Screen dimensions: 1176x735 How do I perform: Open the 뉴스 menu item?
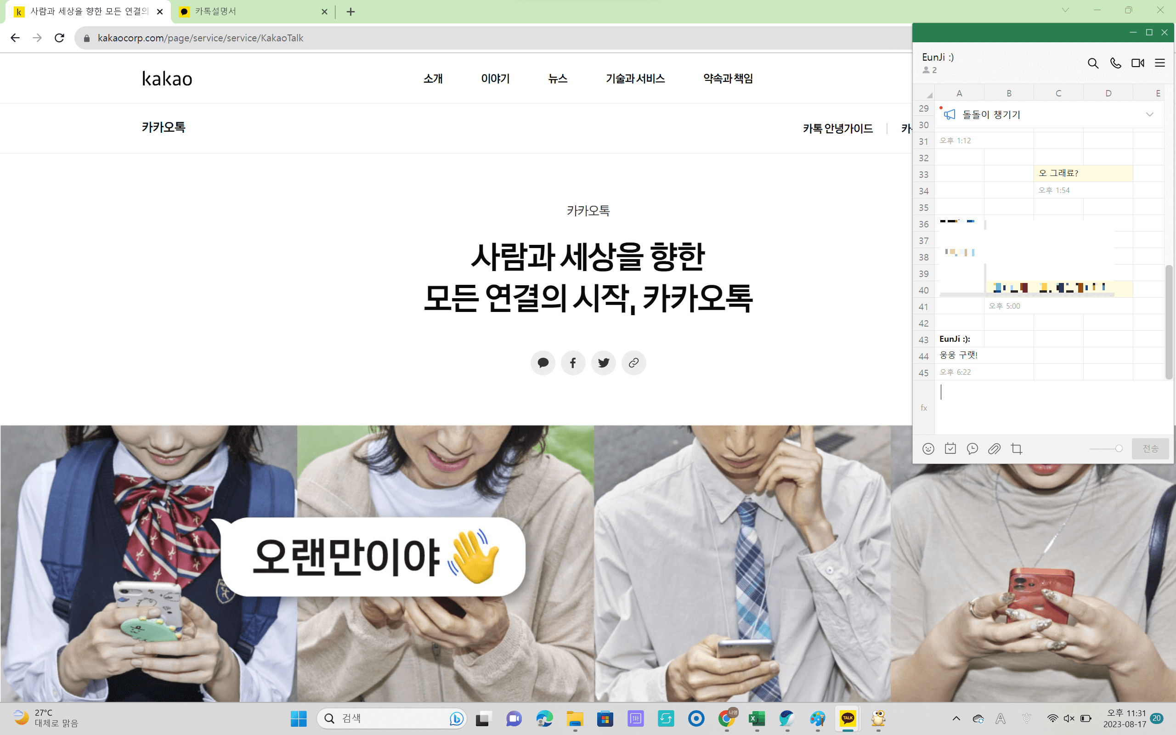pyautogui.click(x=558, y=79)
